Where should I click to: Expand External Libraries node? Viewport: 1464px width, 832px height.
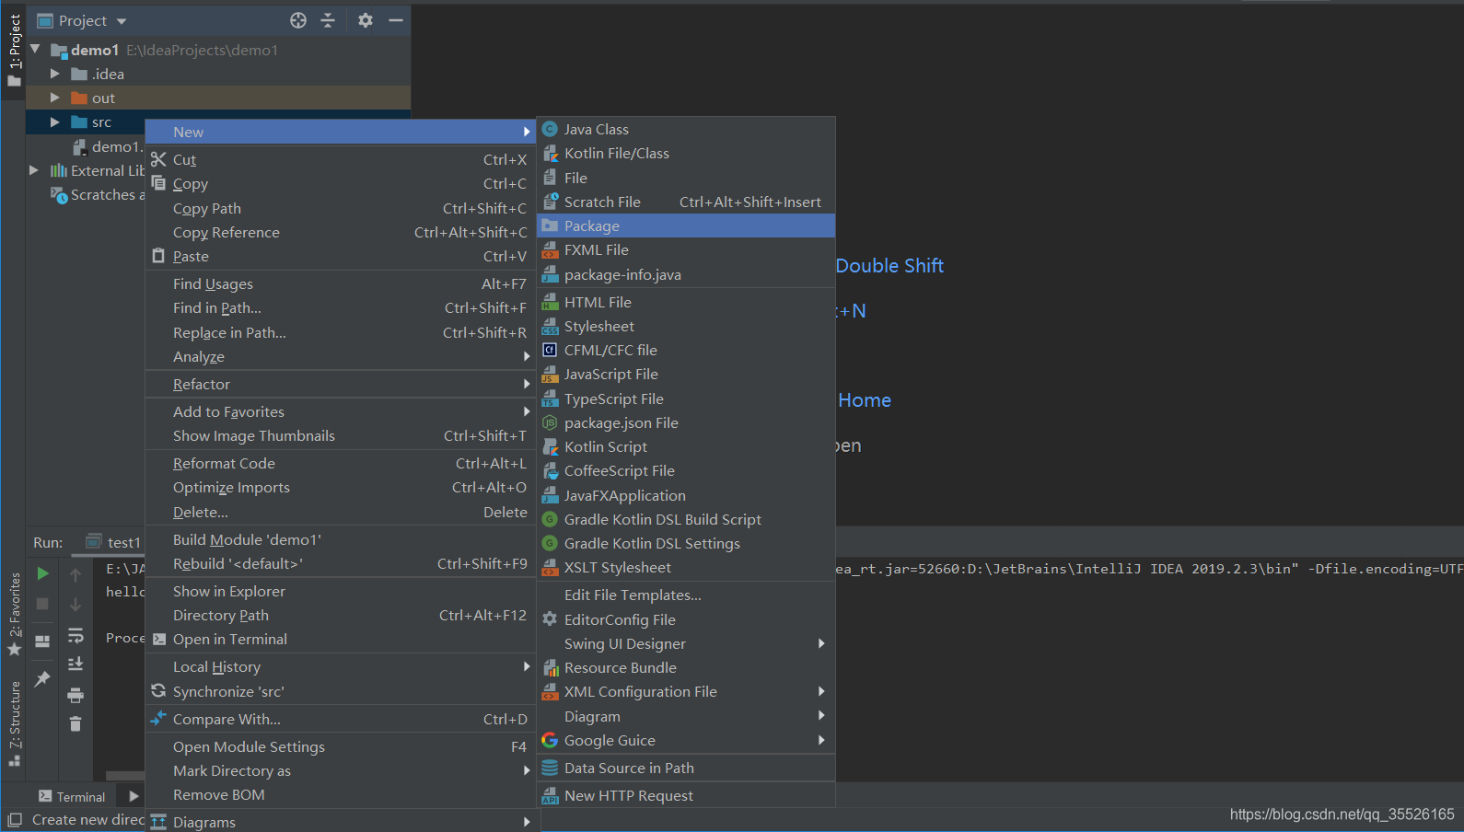[x=34, y=170]
